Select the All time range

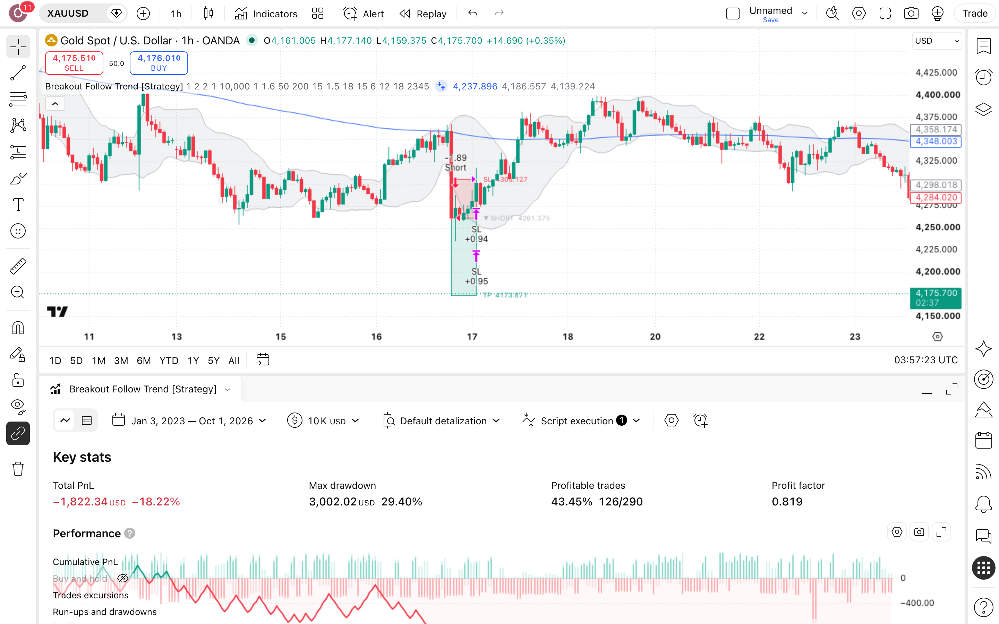[234, 360]
